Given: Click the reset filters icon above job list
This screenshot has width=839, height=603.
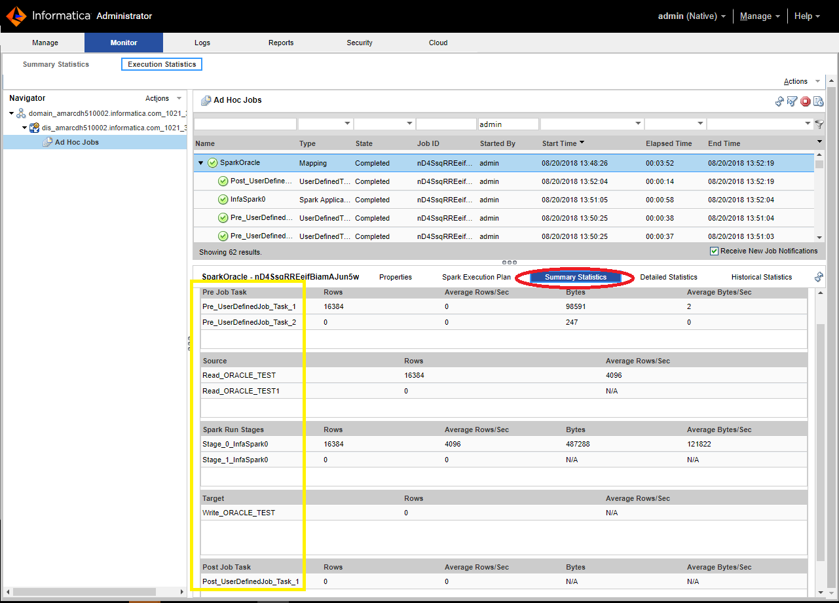Looking at the screenshot, I should coord(792,101).
